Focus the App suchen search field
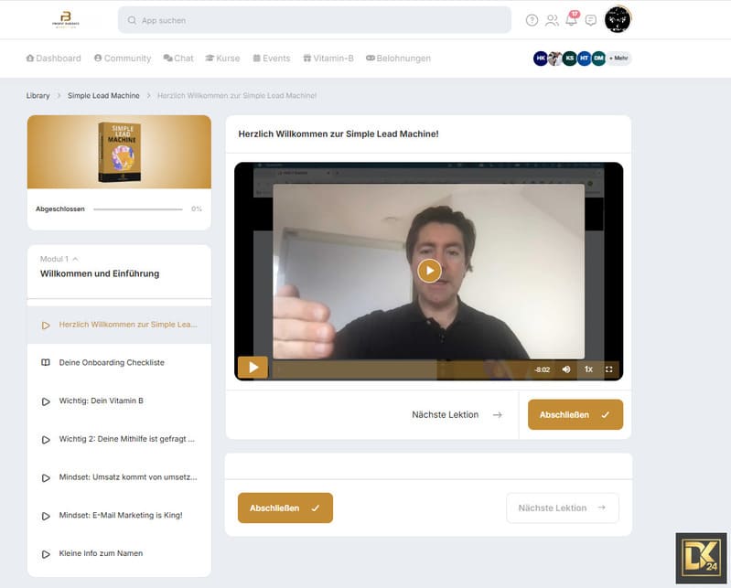The width and height of the screenshot is (731, 588). tap(314, 20)
